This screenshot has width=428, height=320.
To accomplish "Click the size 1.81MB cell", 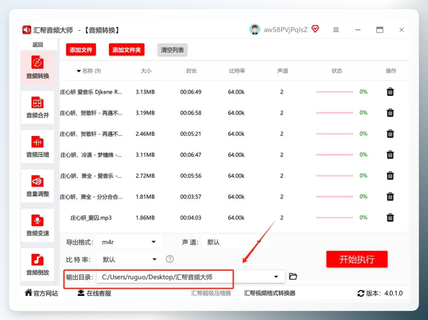I will click(x=145, y=197).
